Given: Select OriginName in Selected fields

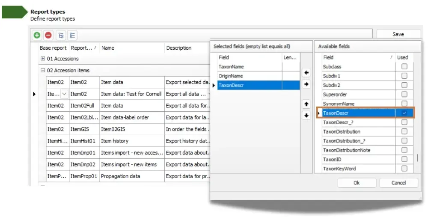Looking at the screenshot, I should (250, 76).
